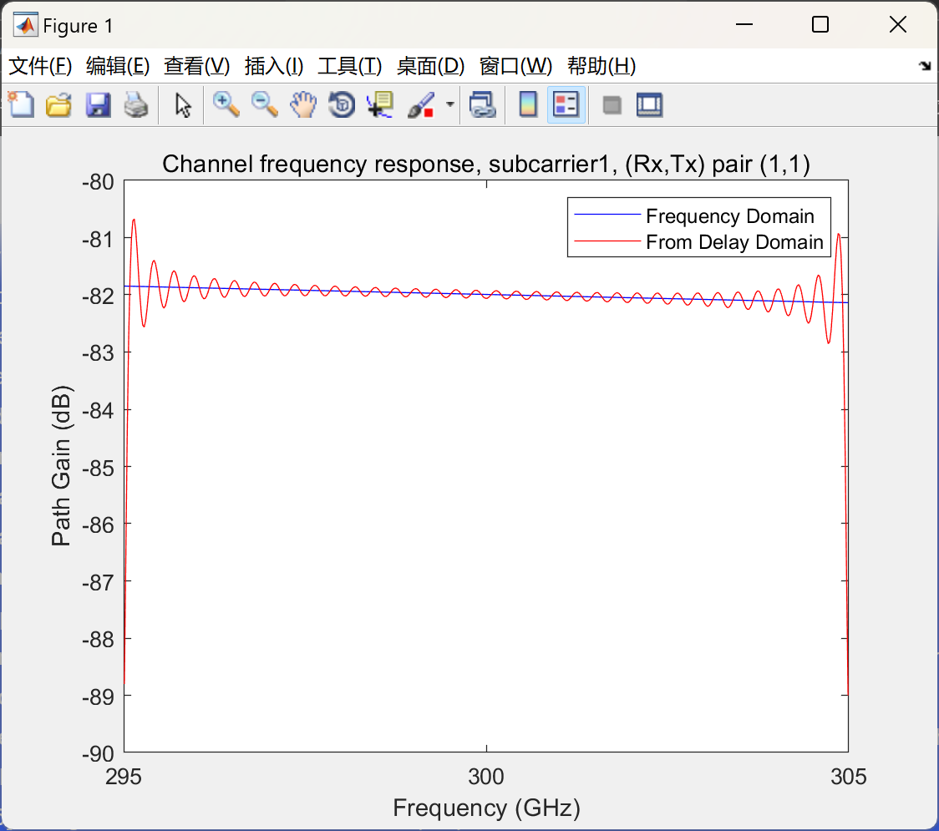Open the 窗口(W) menu
The width and height of the screenshot is (939, 831).
pyautogui.click(x=515, y=66)
